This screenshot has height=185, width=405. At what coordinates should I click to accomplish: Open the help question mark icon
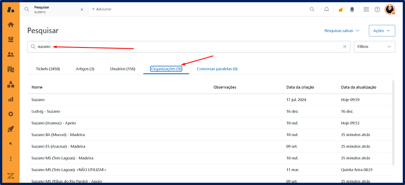377,9
